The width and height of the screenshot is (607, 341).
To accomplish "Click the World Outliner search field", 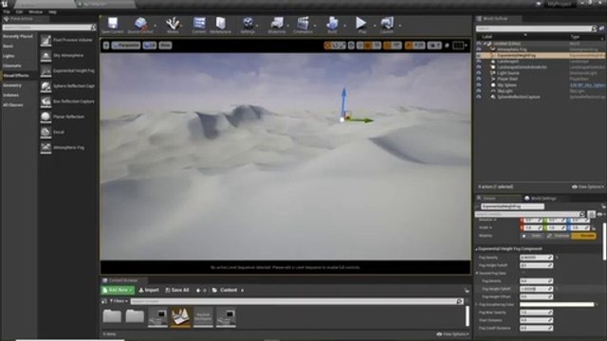I will (537, 28).
